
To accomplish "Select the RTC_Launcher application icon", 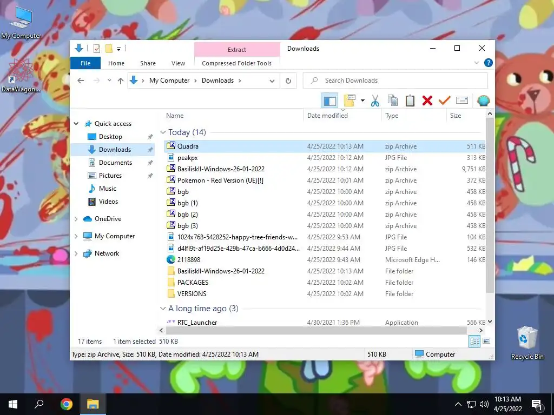I will tap(171, 322).
